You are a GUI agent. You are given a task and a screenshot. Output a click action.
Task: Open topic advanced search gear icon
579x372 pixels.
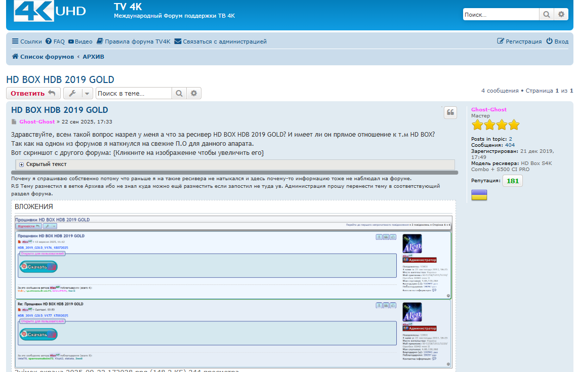194,93
